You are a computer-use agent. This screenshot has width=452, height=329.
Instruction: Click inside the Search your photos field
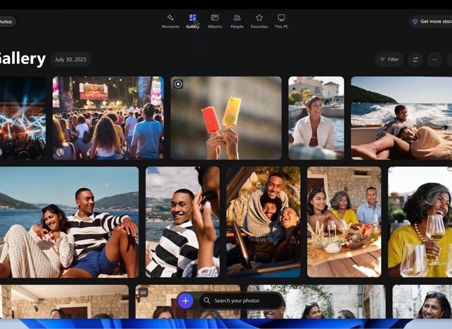pos(242,300)
